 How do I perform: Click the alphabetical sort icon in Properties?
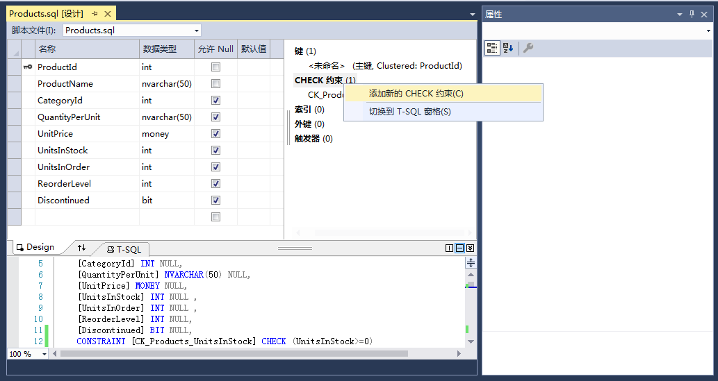tap(508, 48)
